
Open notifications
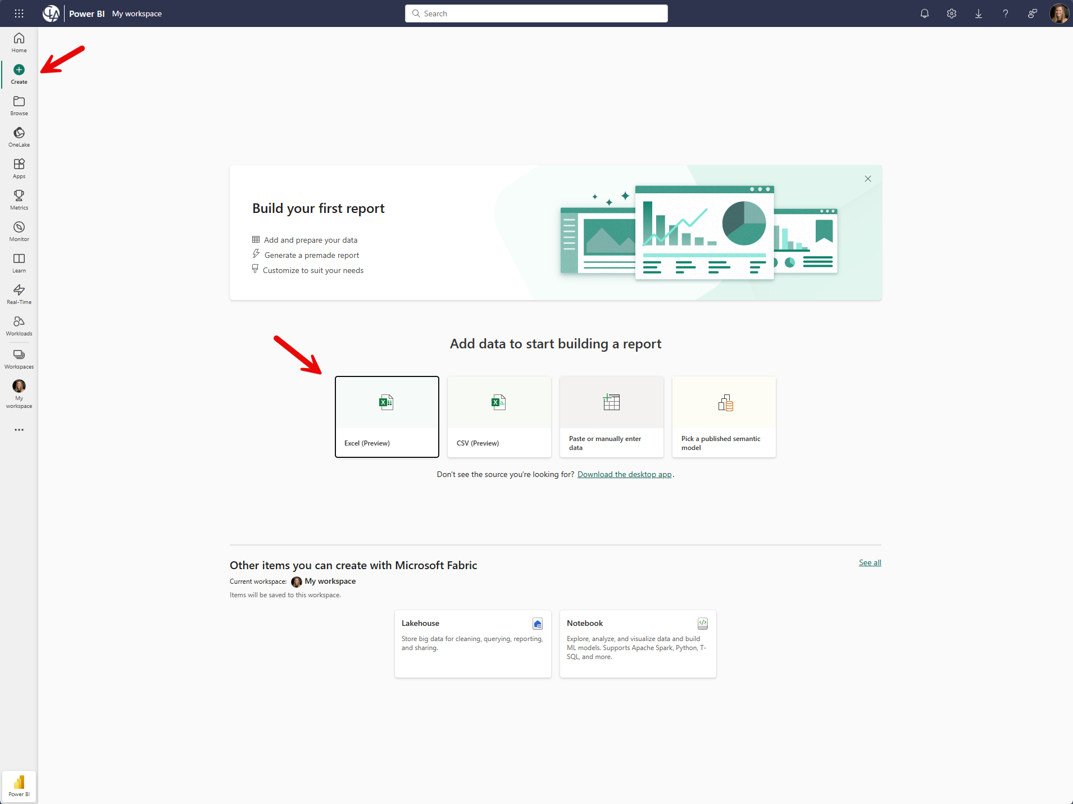click(924, 13)
